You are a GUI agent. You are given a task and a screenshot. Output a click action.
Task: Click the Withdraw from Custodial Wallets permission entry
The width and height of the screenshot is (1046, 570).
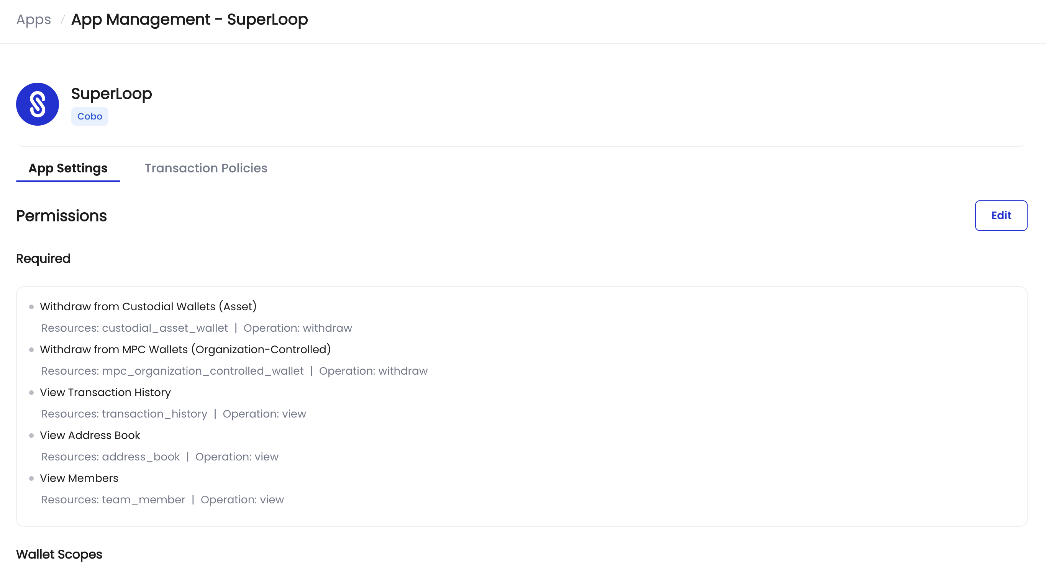[x=149, y=306]
